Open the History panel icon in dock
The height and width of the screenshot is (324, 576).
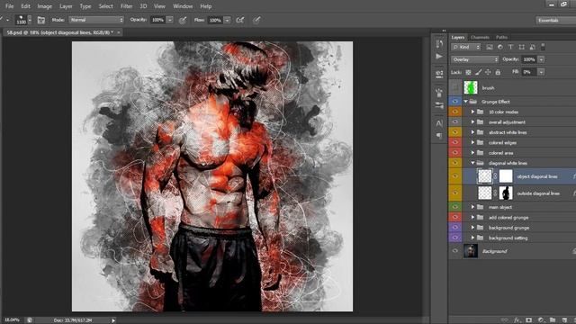tap(439, 44)
